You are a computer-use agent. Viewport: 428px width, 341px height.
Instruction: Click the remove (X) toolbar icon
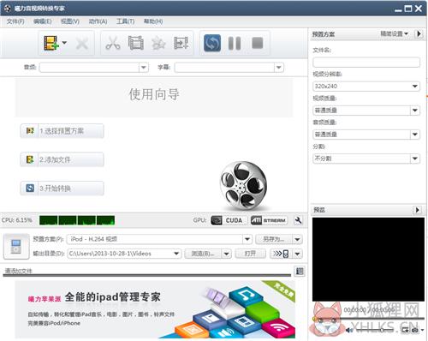coord(82,44)
